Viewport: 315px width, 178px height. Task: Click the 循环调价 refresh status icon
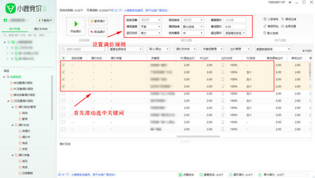pos(230,175)
